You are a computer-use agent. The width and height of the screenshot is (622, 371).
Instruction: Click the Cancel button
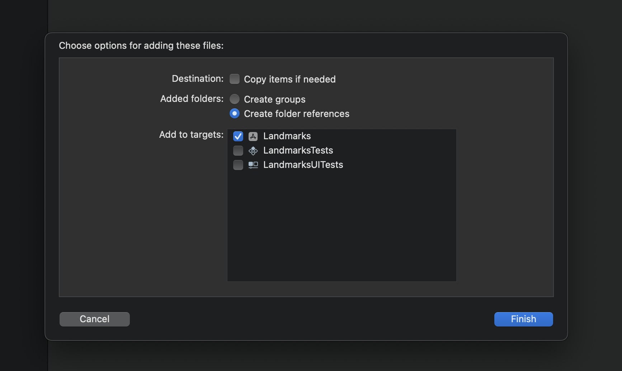tap(94, 319)
